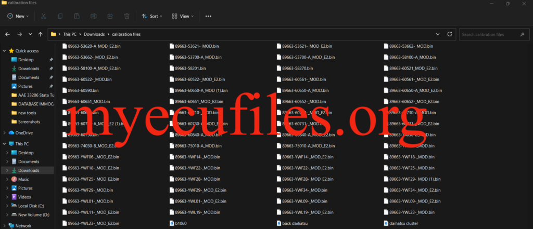Click the Paste clipboard icon
The height and width of the screenshot is (229, 533).
coord(77,16)
